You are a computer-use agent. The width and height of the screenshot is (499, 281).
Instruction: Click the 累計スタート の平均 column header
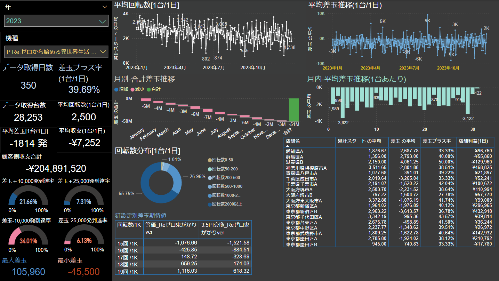pos(362,141)
